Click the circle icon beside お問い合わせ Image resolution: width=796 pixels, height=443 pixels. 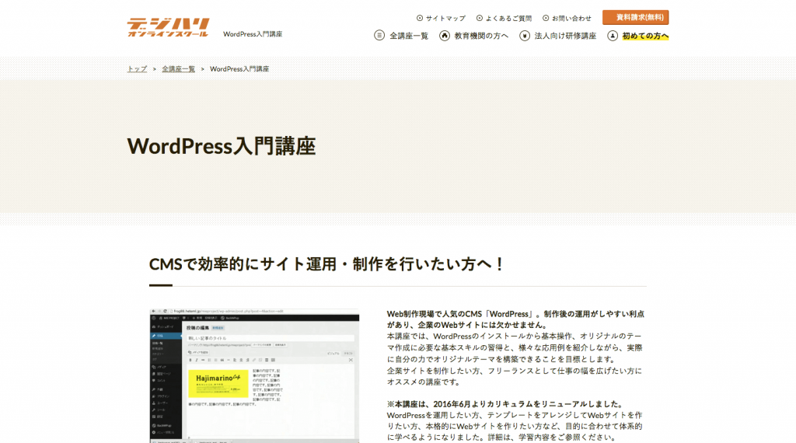click(x=546, y=19)
